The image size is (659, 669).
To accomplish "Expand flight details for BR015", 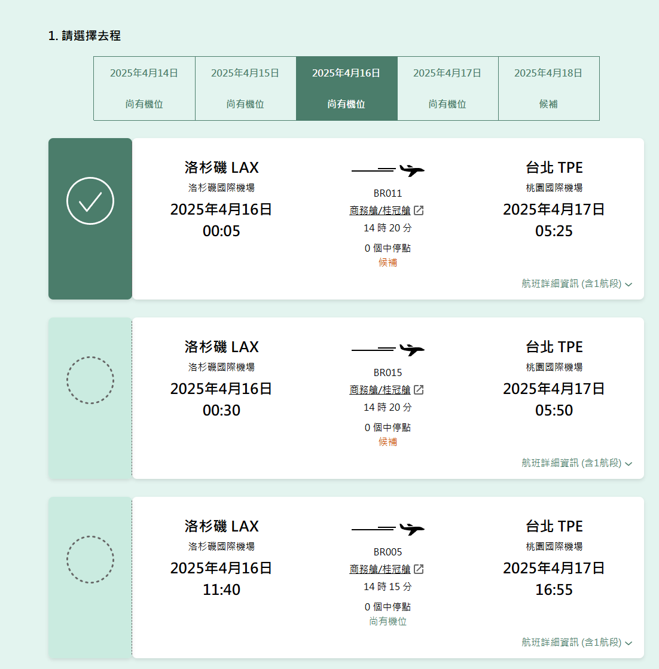I will click(576, 463).
